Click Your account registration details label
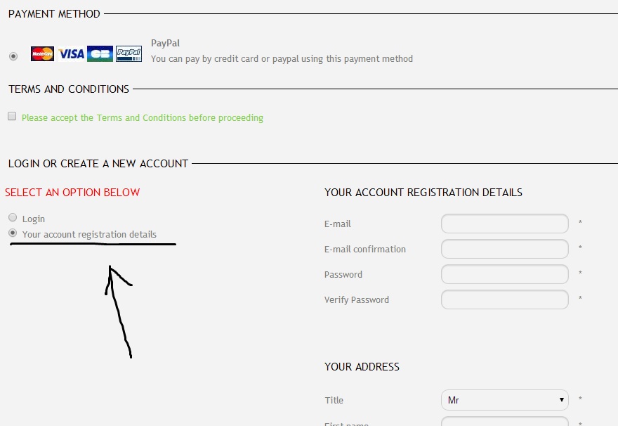Screen dimensions: 618x426 coord(89,235)
